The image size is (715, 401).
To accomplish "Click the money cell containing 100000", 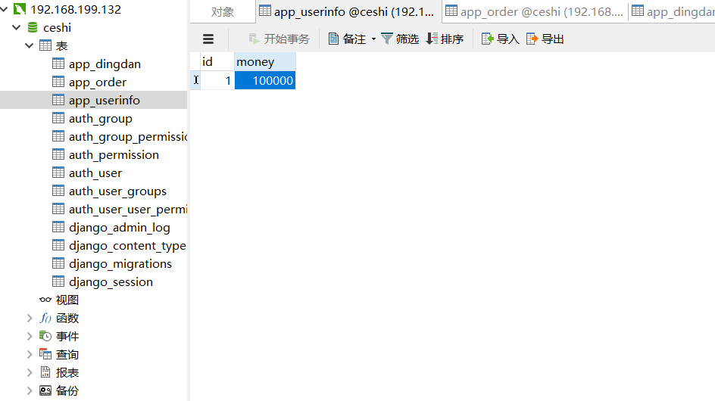I will (x=264, y=80).
